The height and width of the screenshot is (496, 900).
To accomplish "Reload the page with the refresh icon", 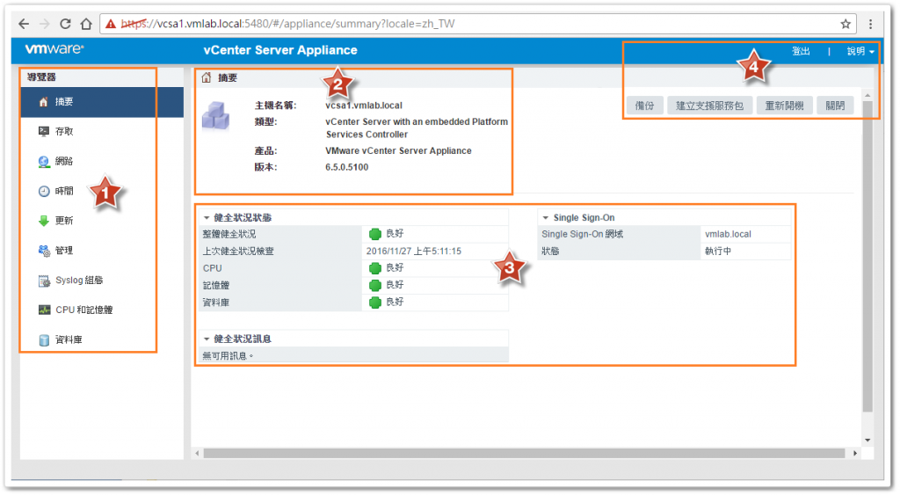I will (65, 24).
